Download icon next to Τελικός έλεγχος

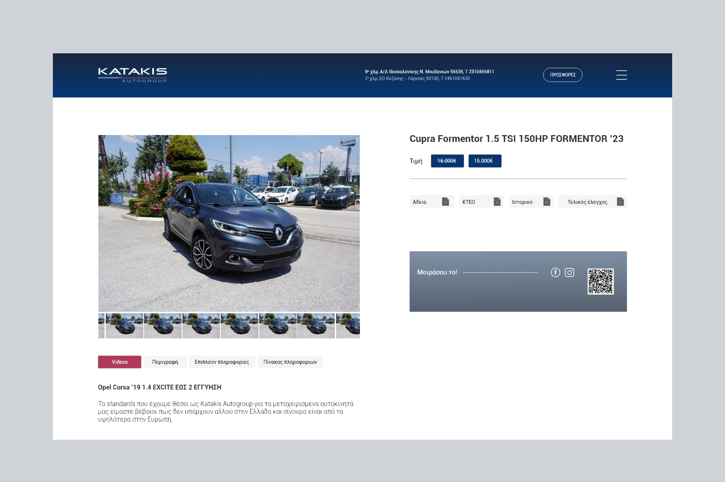[x=620, y=202]
